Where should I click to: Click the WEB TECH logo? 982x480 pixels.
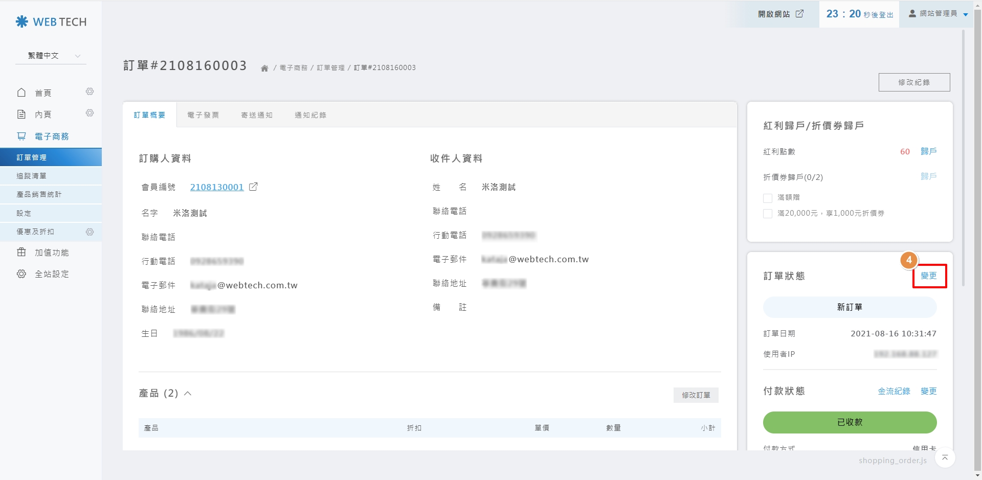(x=51, y=22)
